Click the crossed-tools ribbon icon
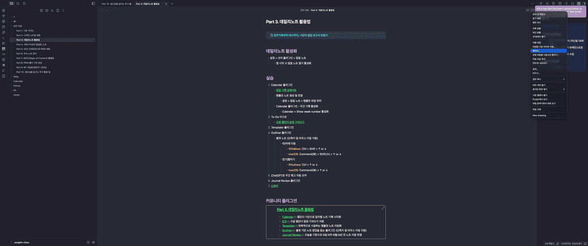 [4, 65]
